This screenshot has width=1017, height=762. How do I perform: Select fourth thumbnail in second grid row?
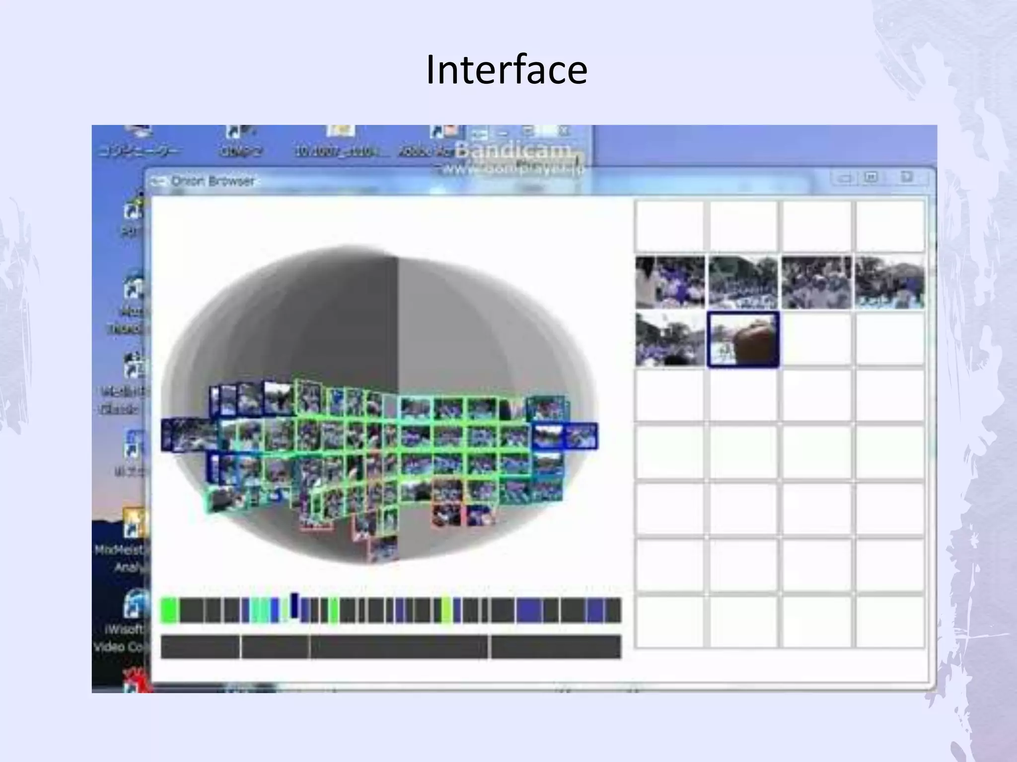click(889, 282)
